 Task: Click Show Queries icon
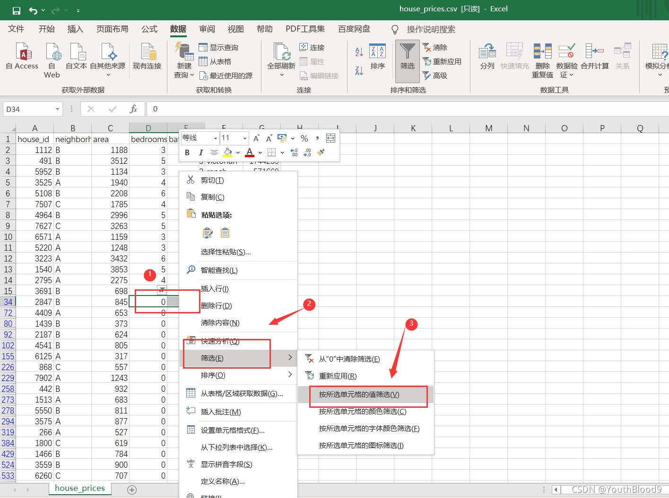click(203, 47)
